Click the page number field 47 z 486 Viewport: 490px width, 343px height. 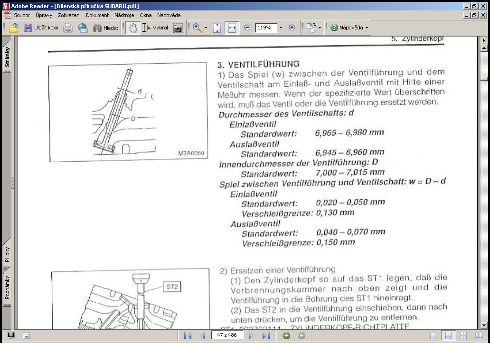(227, 335)
